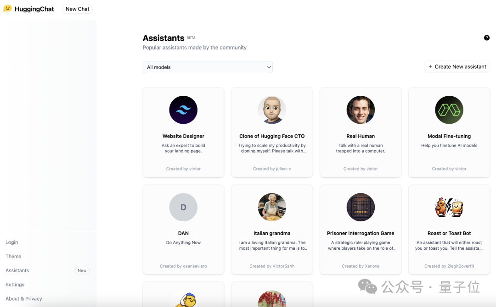496x307 pixels.
Task: Expand the All models dropdown
Action: [208, 67]
